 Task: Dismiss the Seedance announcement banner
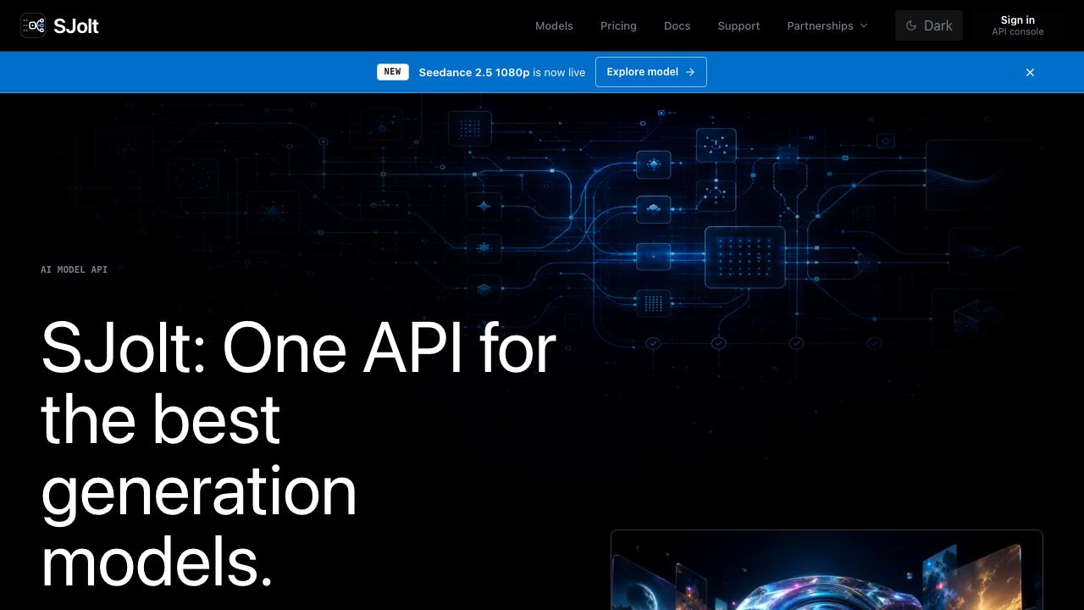1031,72
